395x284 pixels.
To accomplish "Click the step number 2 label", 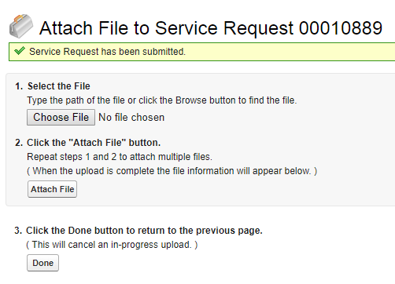I will pos(19,143).
